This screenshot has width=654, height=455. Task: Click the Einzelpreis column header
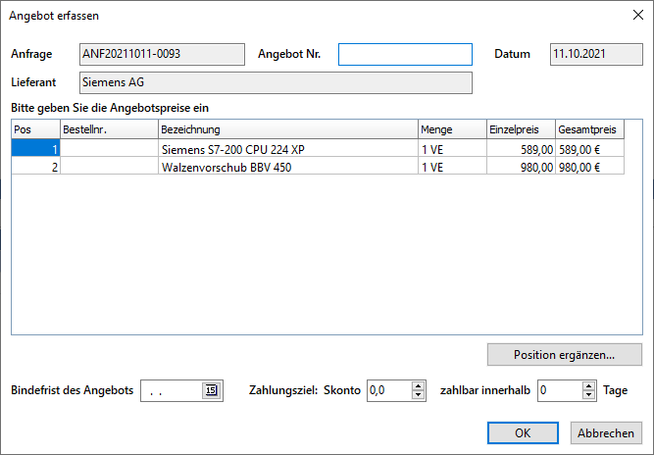(x=521, y=129)
